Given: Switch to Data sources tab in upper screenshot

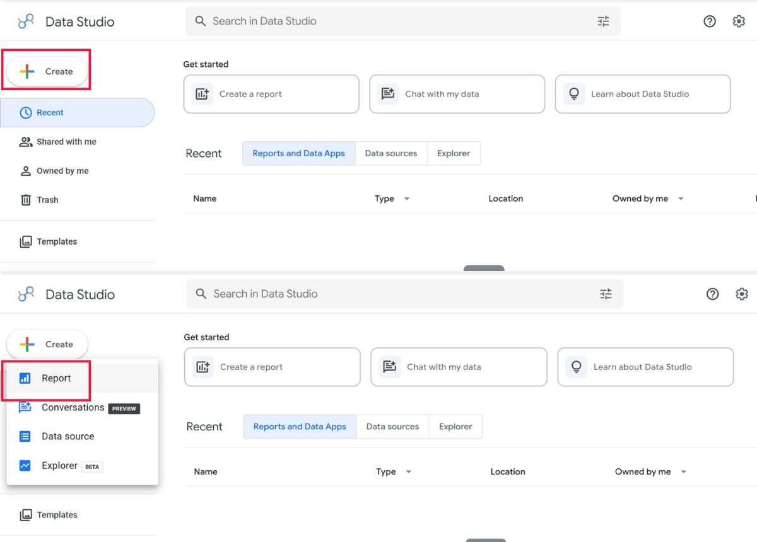Looking at the screenshot, I should (x=391, y=153).
